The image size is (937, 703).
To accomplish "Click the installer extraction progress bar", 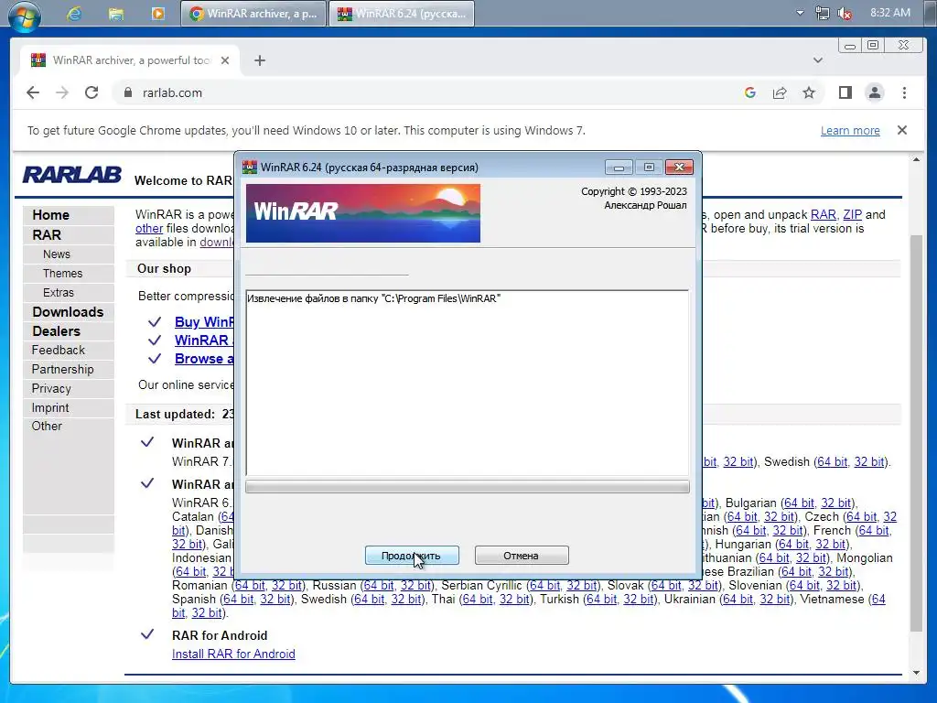I will [x=468, y=487].
